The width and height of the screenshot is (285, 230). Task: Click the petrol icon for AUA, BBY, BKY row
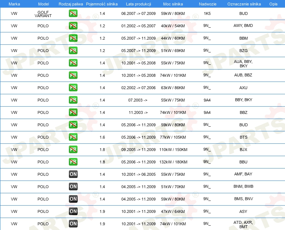[73, 63]
